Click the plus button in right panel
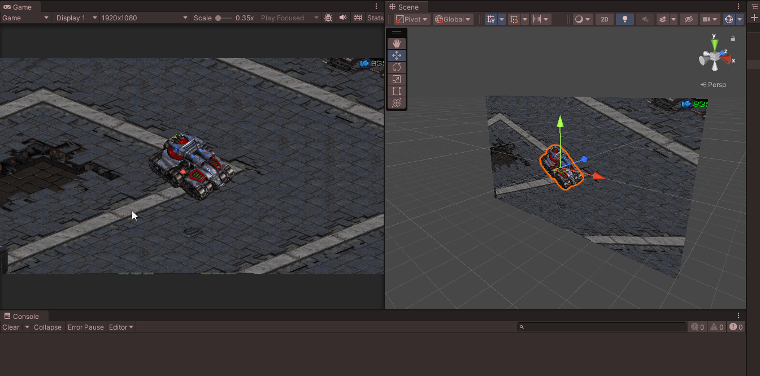760x376 pixels. click(754, 18)
